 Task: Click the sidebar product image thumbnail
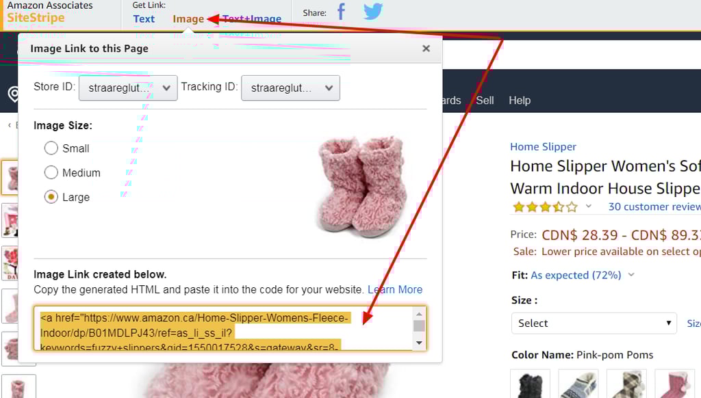pos(10,178)
